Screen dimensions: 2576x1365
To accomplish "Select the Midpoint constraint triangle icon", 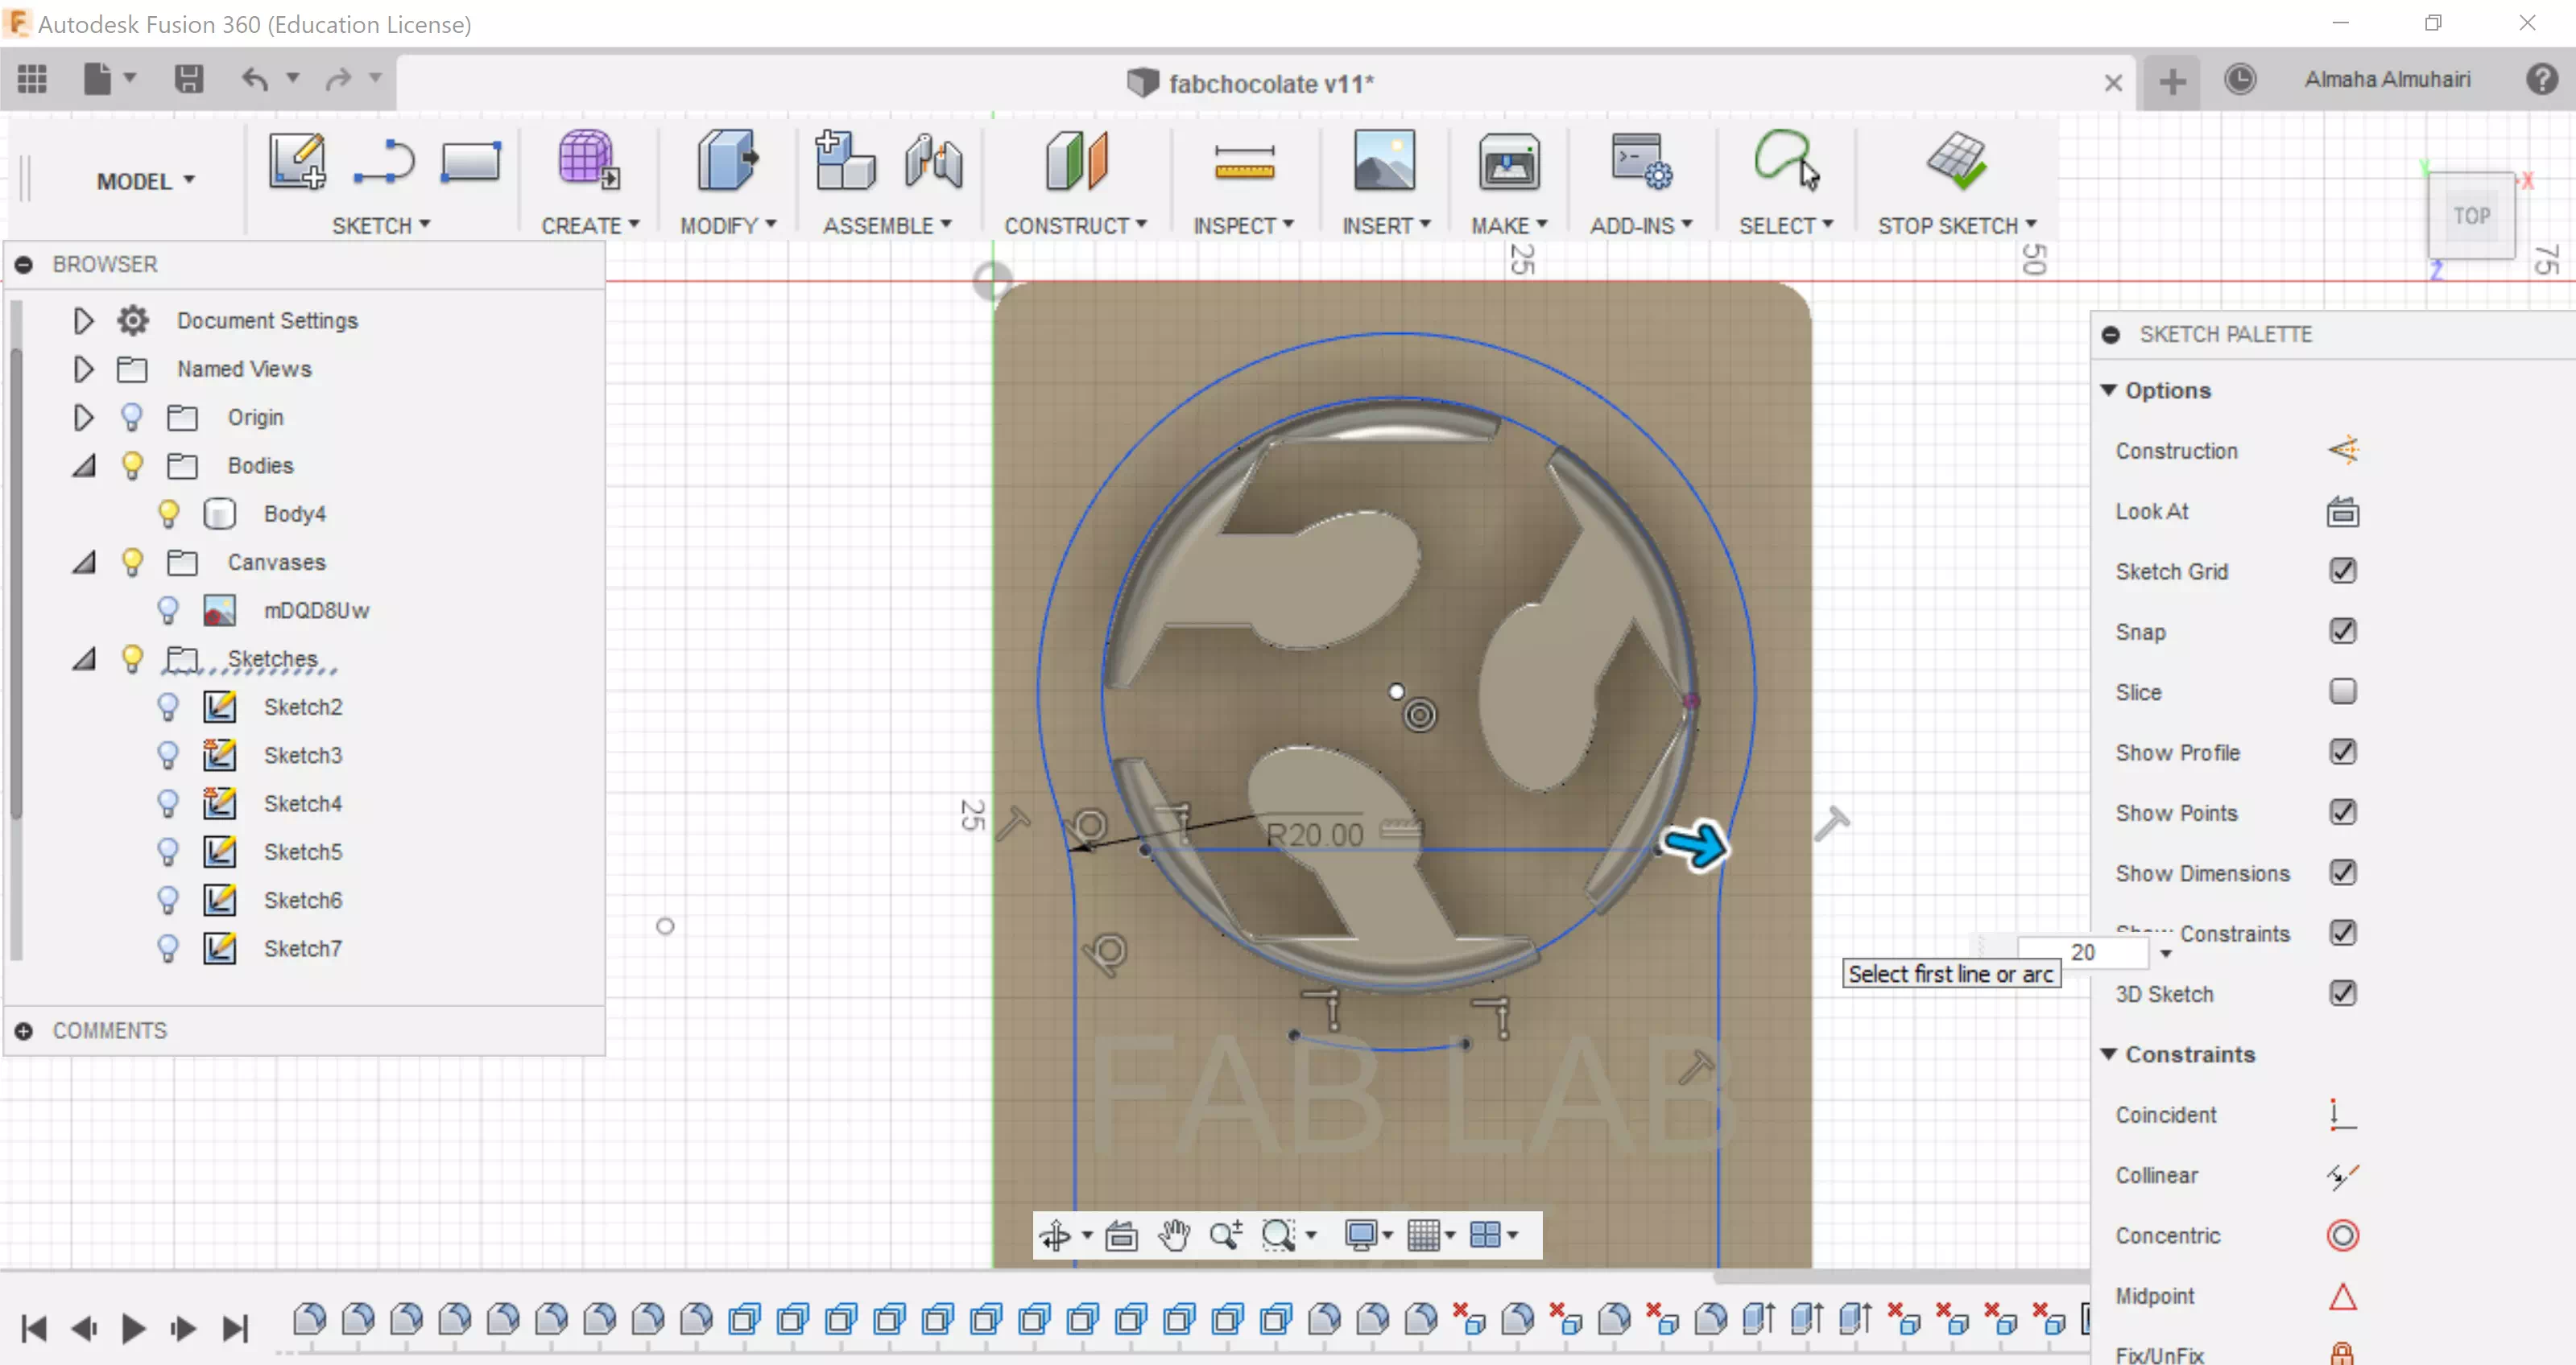I will tap(2342, 1296).
